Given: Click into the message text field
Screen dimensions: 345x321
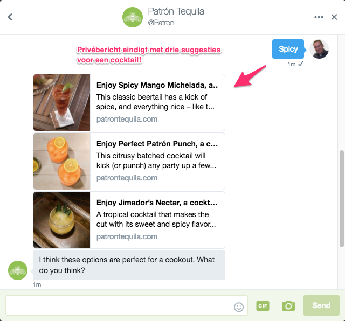Looking at the screenshot, I should [119, 305].
